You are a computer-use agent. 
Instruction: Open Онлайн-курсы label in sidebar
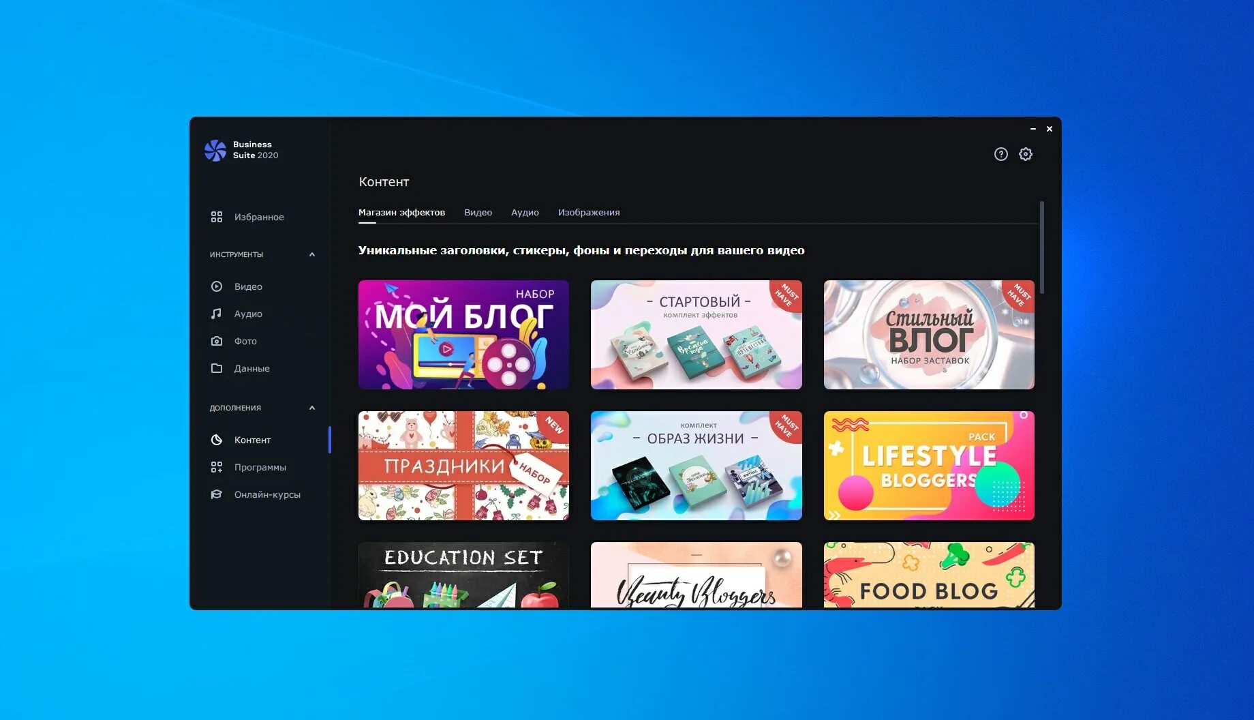pos(267,494)
